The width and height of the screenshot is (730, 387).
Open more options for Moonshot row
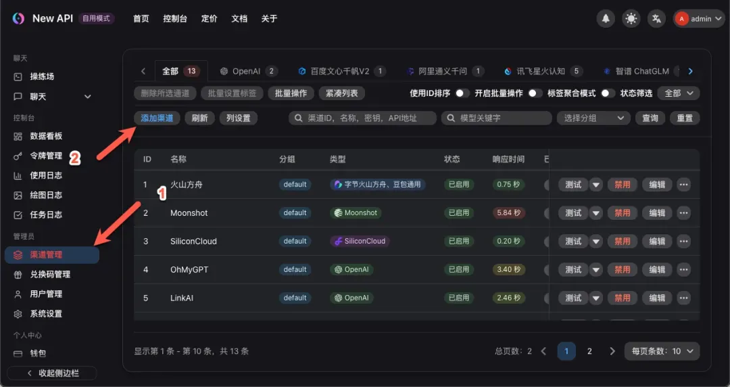coord(683,213)
